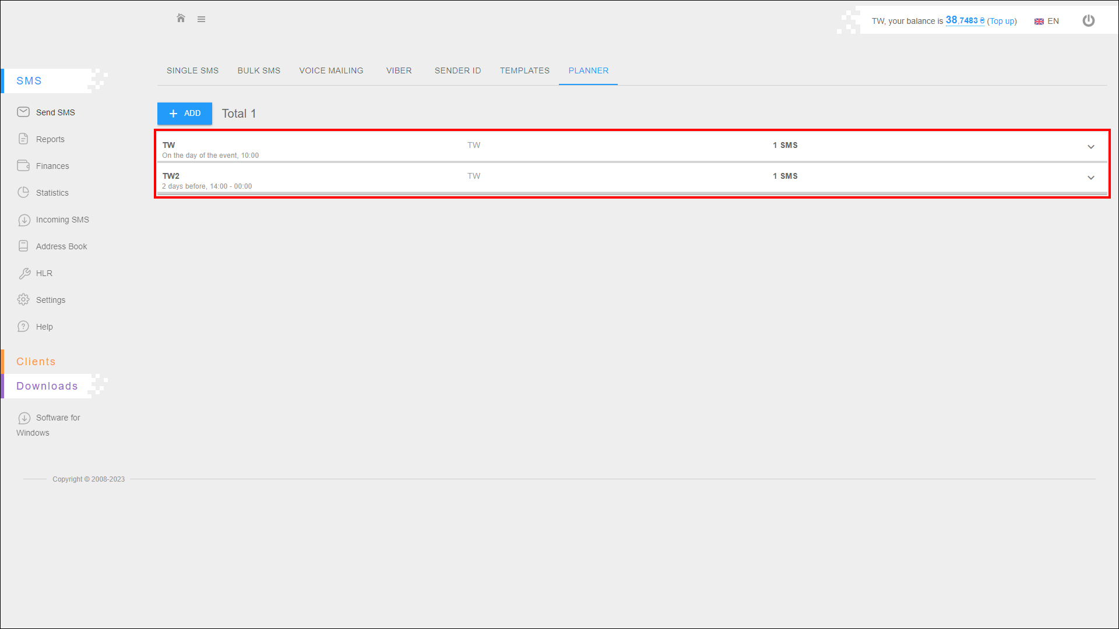Open Statistics pie chart icon
Viewport: 1119px width, 629px height.
click(23, 192)
